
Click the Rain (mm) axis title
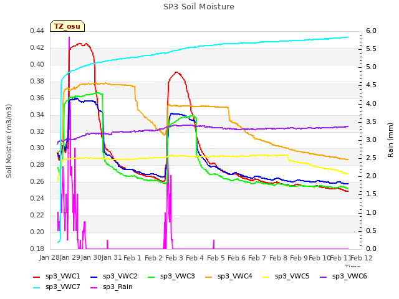click(390, 140)
